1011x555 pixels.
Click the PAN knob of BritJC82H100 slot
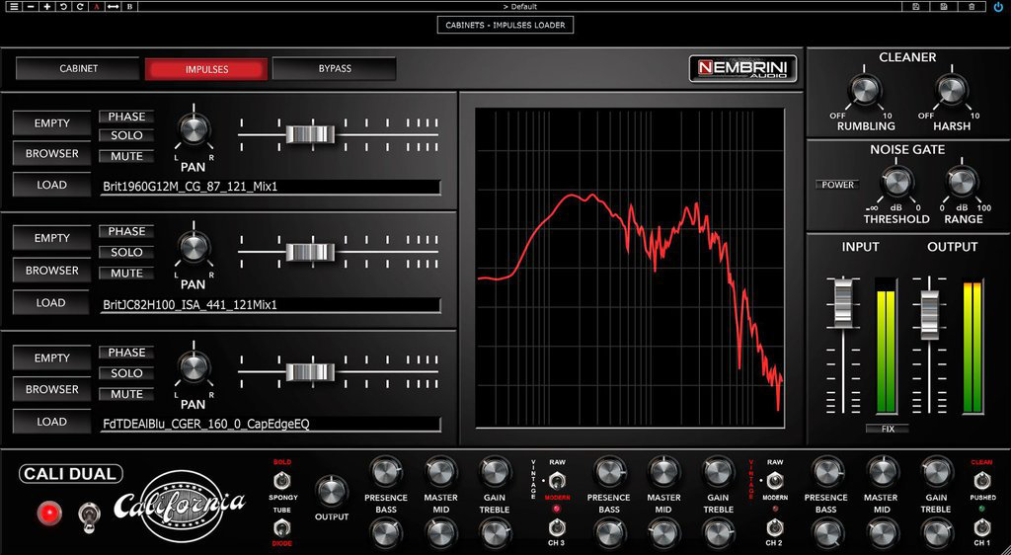coord(194,248)
